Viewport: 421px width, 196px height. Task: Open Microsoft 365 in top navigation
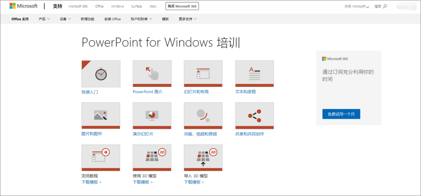78,7
